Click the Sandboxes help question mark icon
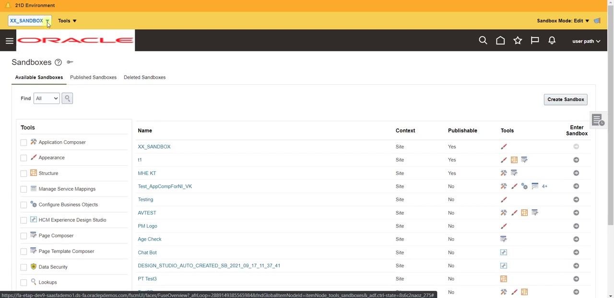The width and height of the screenshot is (614, 298). 59,62
